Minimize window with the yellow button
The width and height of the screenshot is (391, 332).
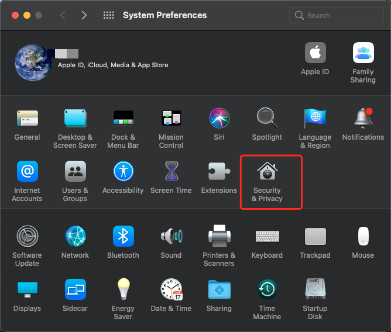point(27,15)
